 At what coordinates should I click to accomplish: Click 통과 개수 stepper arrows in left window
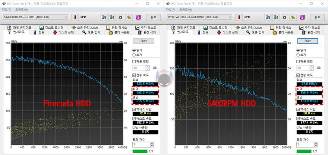[152, 145]
